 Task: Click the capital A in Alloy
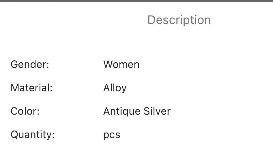tap(107, 88)
